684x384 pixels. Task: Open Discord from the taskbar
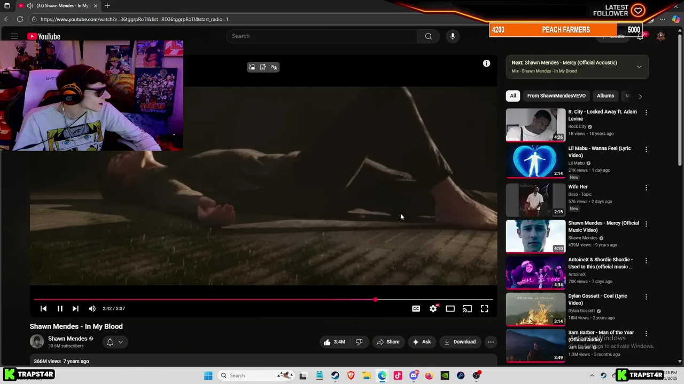pos(414,375)
